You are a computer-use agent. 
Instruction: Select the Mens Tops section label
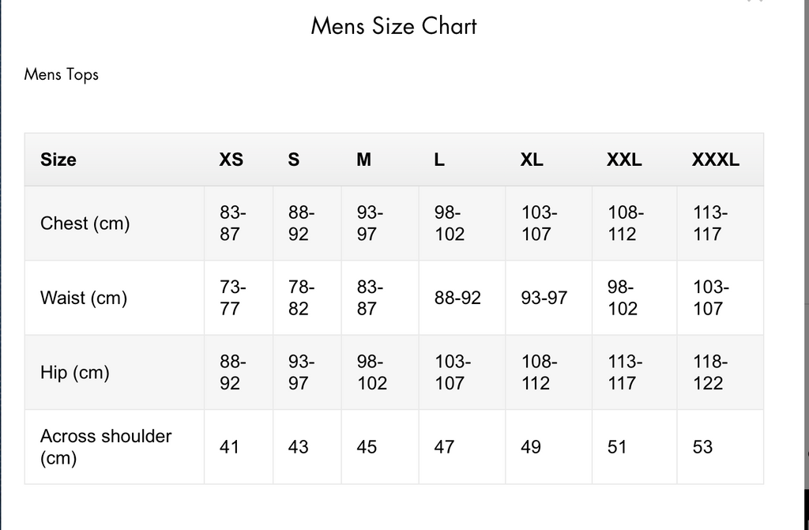pos(61,75)
